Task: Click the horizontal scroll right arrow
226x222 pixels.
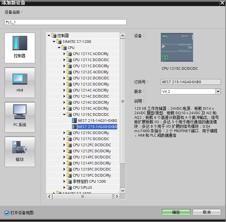Action: [x=117, y=196]
